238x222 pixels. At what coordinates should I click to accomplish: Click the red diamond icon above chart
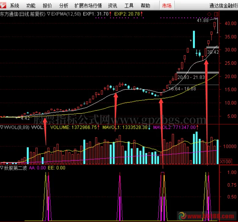coord(209,14)
